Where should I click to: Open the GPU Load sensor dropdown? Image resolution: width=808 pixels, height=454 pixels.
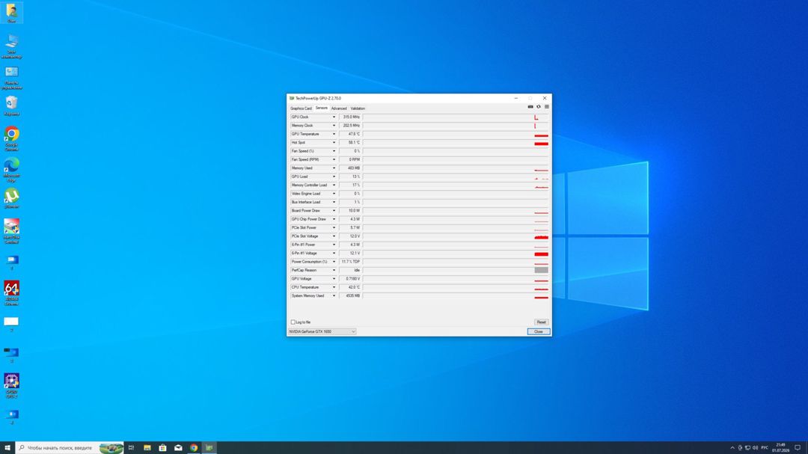[334, 177]
